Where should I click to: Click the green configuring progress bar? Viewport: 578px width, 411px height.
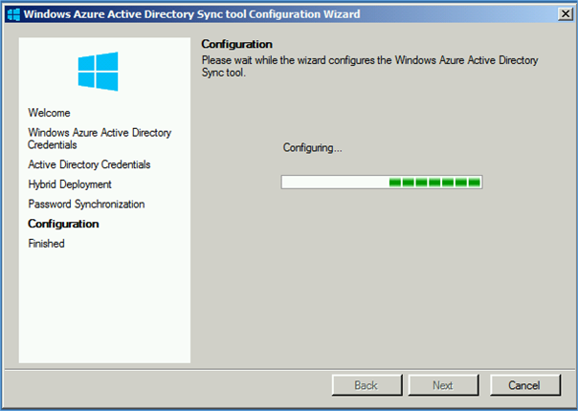coord(382,182)
